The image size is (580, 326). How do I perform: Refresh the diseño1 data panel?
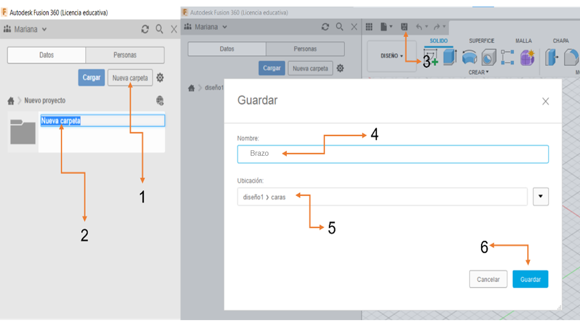click(325, 27)
